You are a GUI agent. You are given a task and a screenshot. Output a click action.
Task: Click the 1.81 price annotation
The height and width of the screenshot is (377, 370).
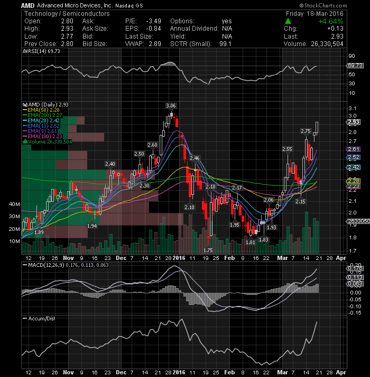pos(250,242)
